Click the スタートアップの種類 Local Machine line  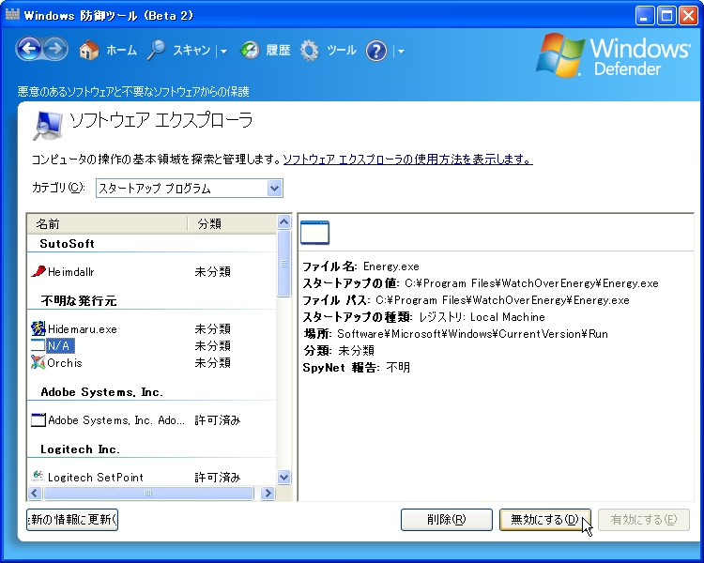click(x=424, y=317)
